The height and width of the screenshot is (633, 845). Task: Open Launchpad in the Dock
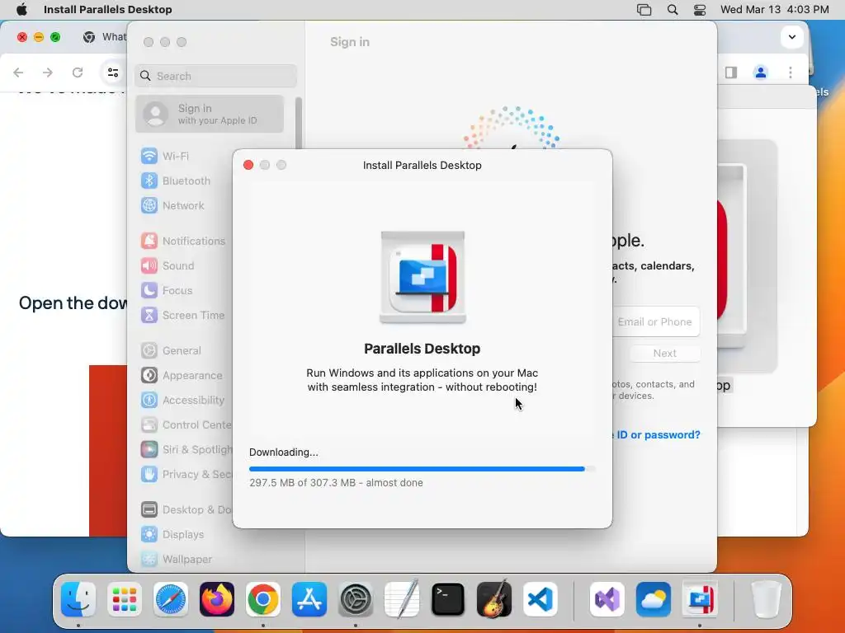[x=125, y=599]
